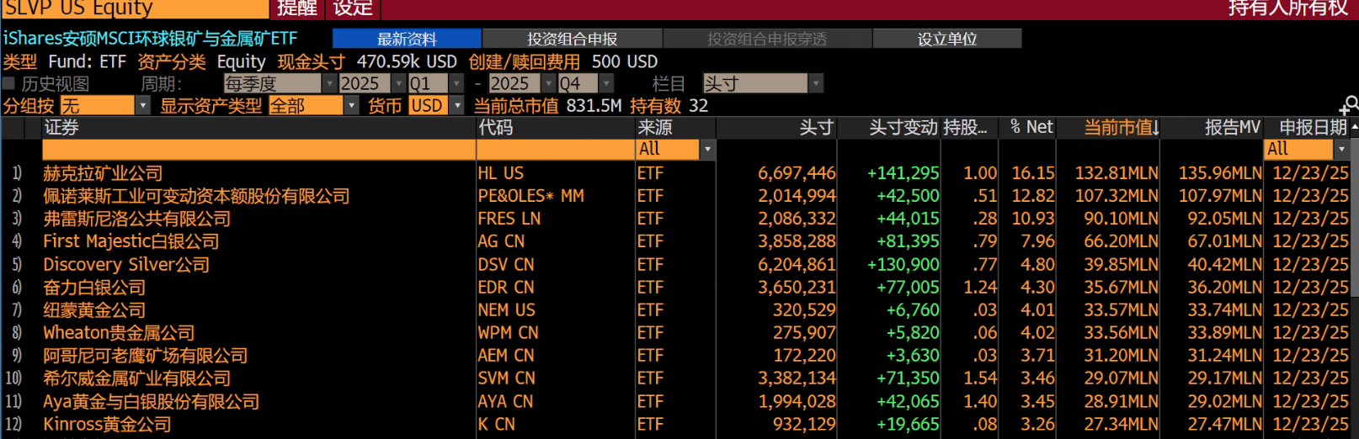Image resolution: width=1359 pixels, height=439 pixels.
Task: Open the 佩诺莱斯工业可变动资本额股份有限公司 holding
Action: [x=196, y=196]
